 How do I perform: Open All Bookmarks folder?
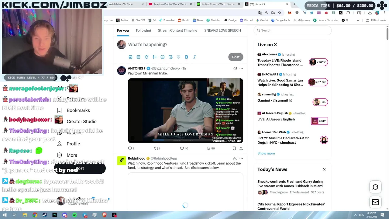[376, 20]
